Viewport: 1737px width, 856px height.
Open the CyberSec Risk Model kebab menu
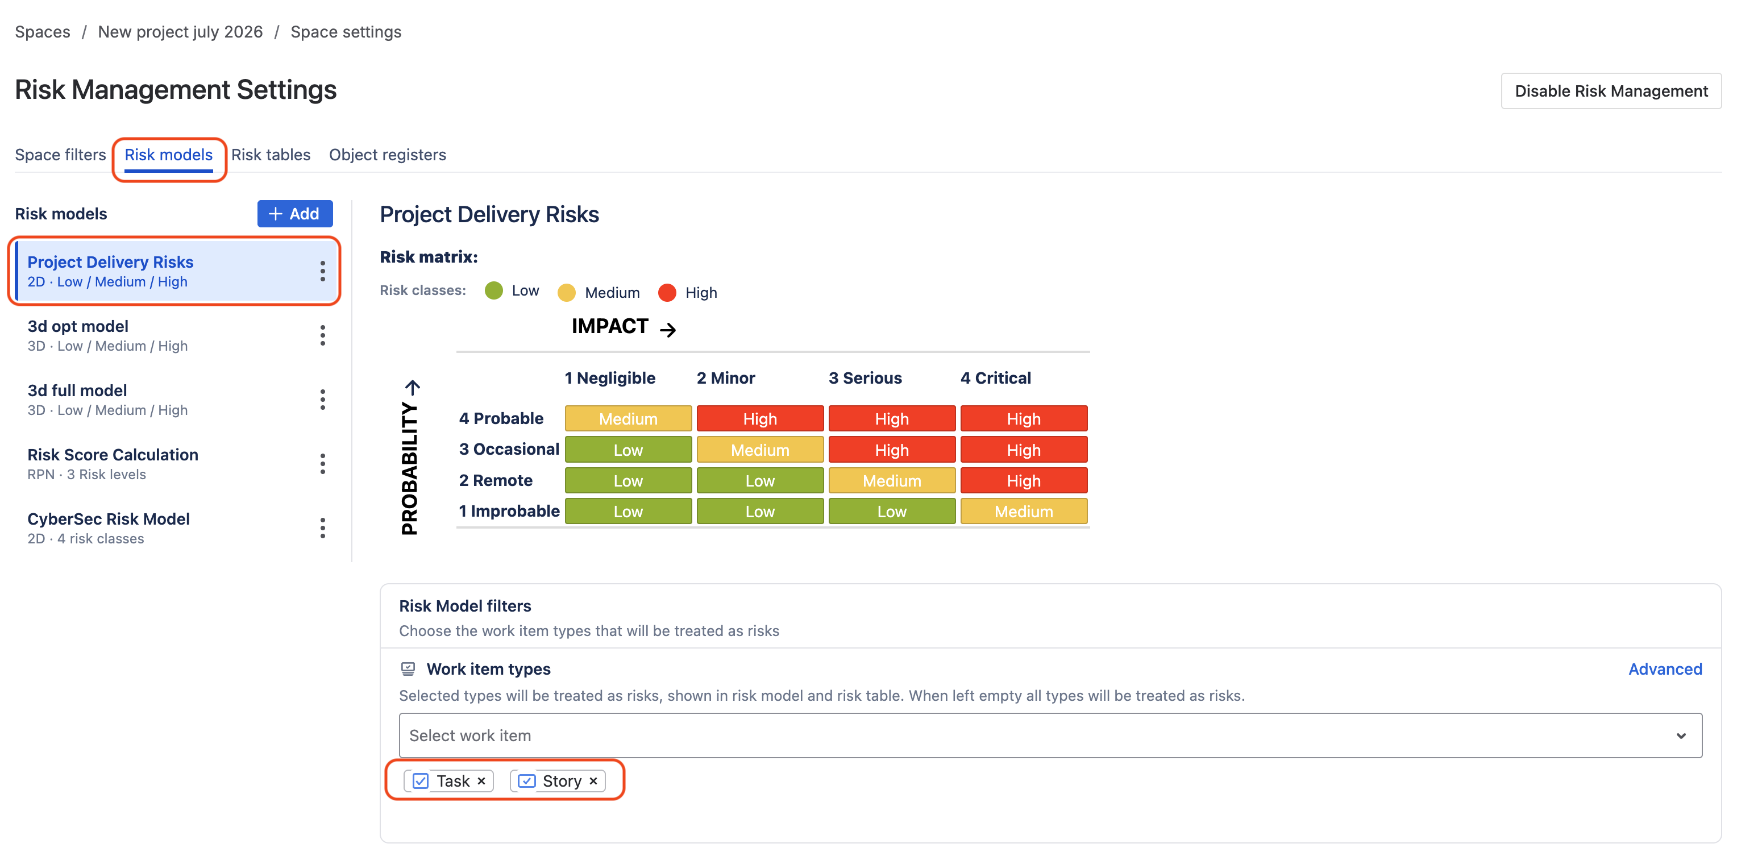coord(322,527)
